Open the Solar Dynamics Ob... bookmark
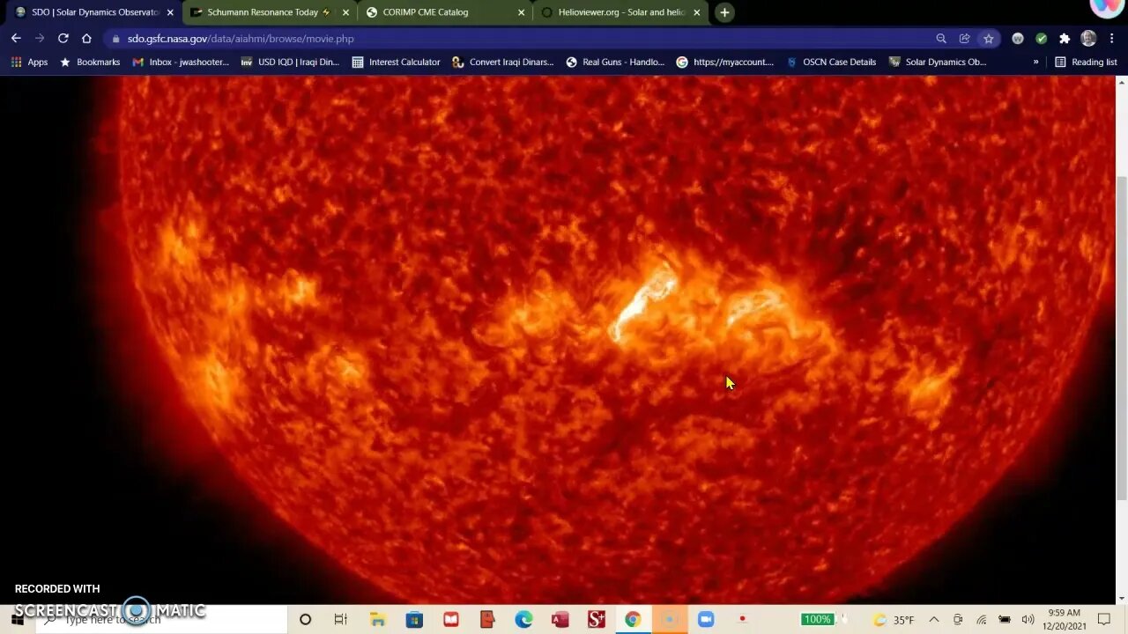Screen dimensions: 1128x634 point(938,63)
